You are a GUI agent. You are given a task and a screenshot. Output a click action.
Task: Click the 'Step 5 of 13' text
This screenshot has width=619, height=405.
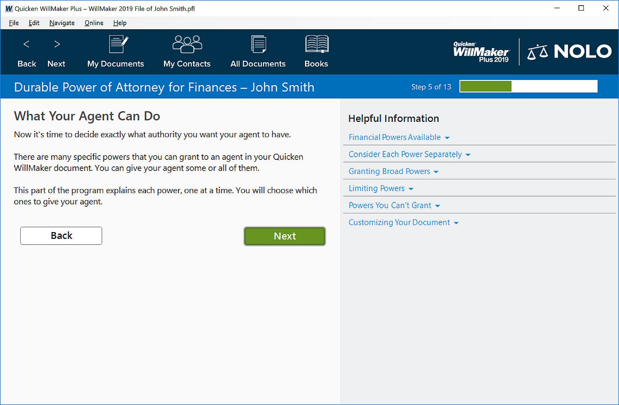(x=431, y=87)
